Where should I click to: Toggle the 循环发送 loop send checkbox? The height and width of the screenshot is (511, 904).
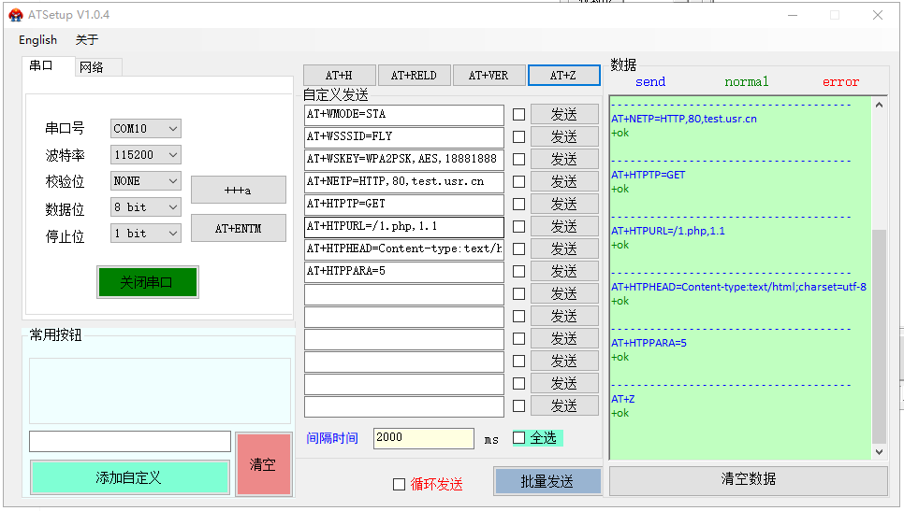point(400,484)
